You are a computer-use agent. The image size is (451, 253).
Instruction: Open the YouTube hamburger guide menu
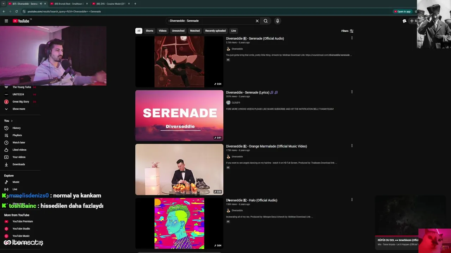point(6,21)
